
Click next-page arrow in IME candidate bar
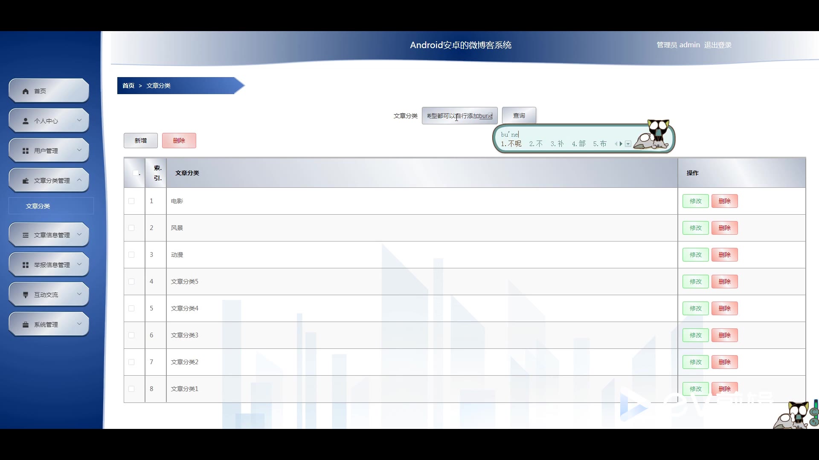(x=621, y=144)
